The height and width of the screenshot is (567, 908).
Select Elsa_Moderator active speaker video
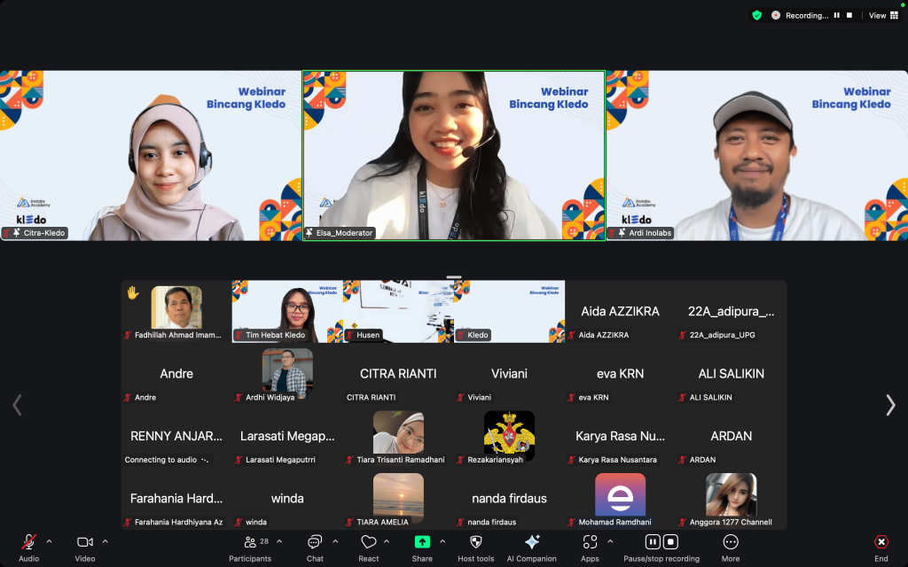click(453, 156)
